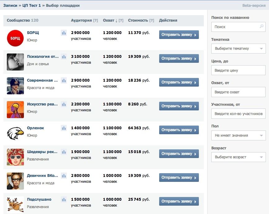269x214 pixels.
Task: Open Девичник ВКо… community avatar
Action: coord(15,181)
